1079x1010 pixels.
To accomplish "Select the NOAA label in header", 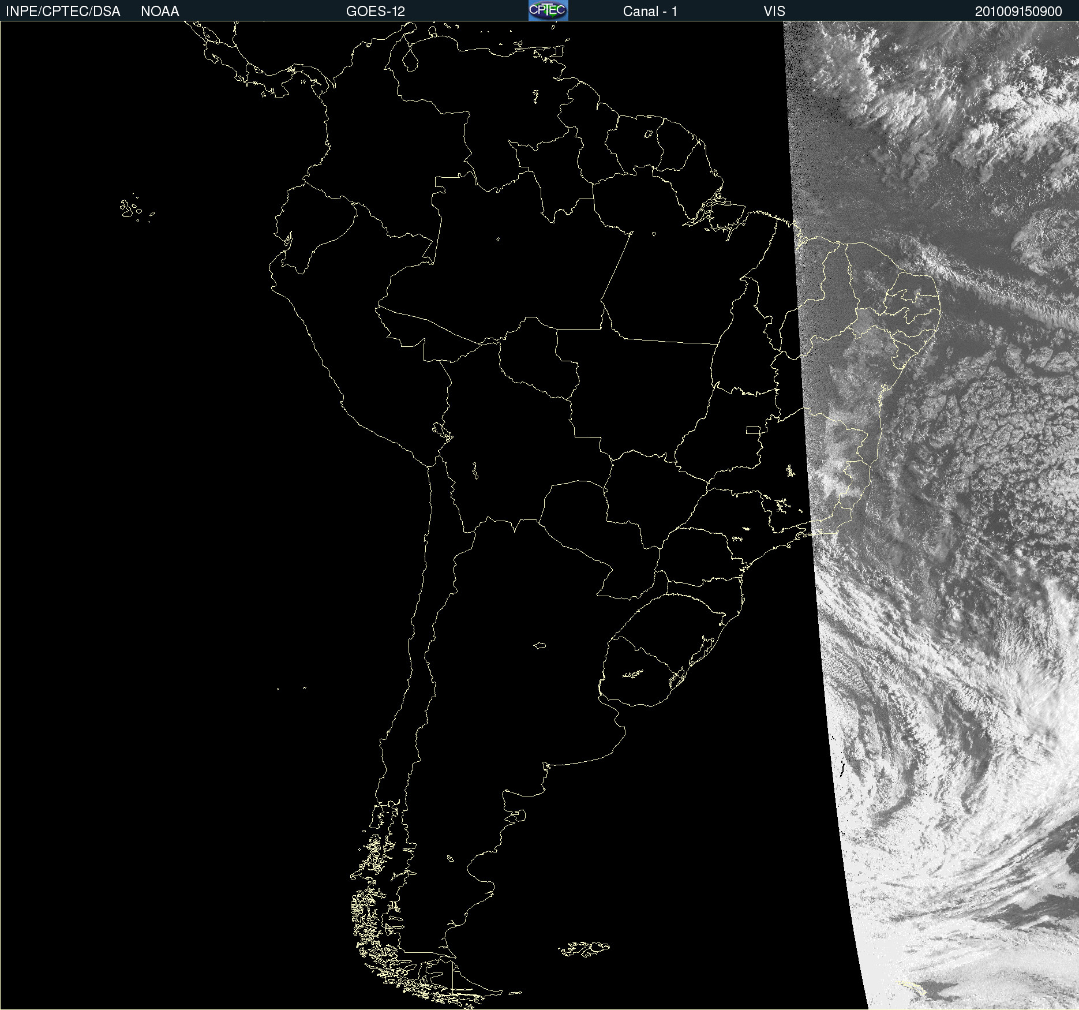I will [160, 12].
